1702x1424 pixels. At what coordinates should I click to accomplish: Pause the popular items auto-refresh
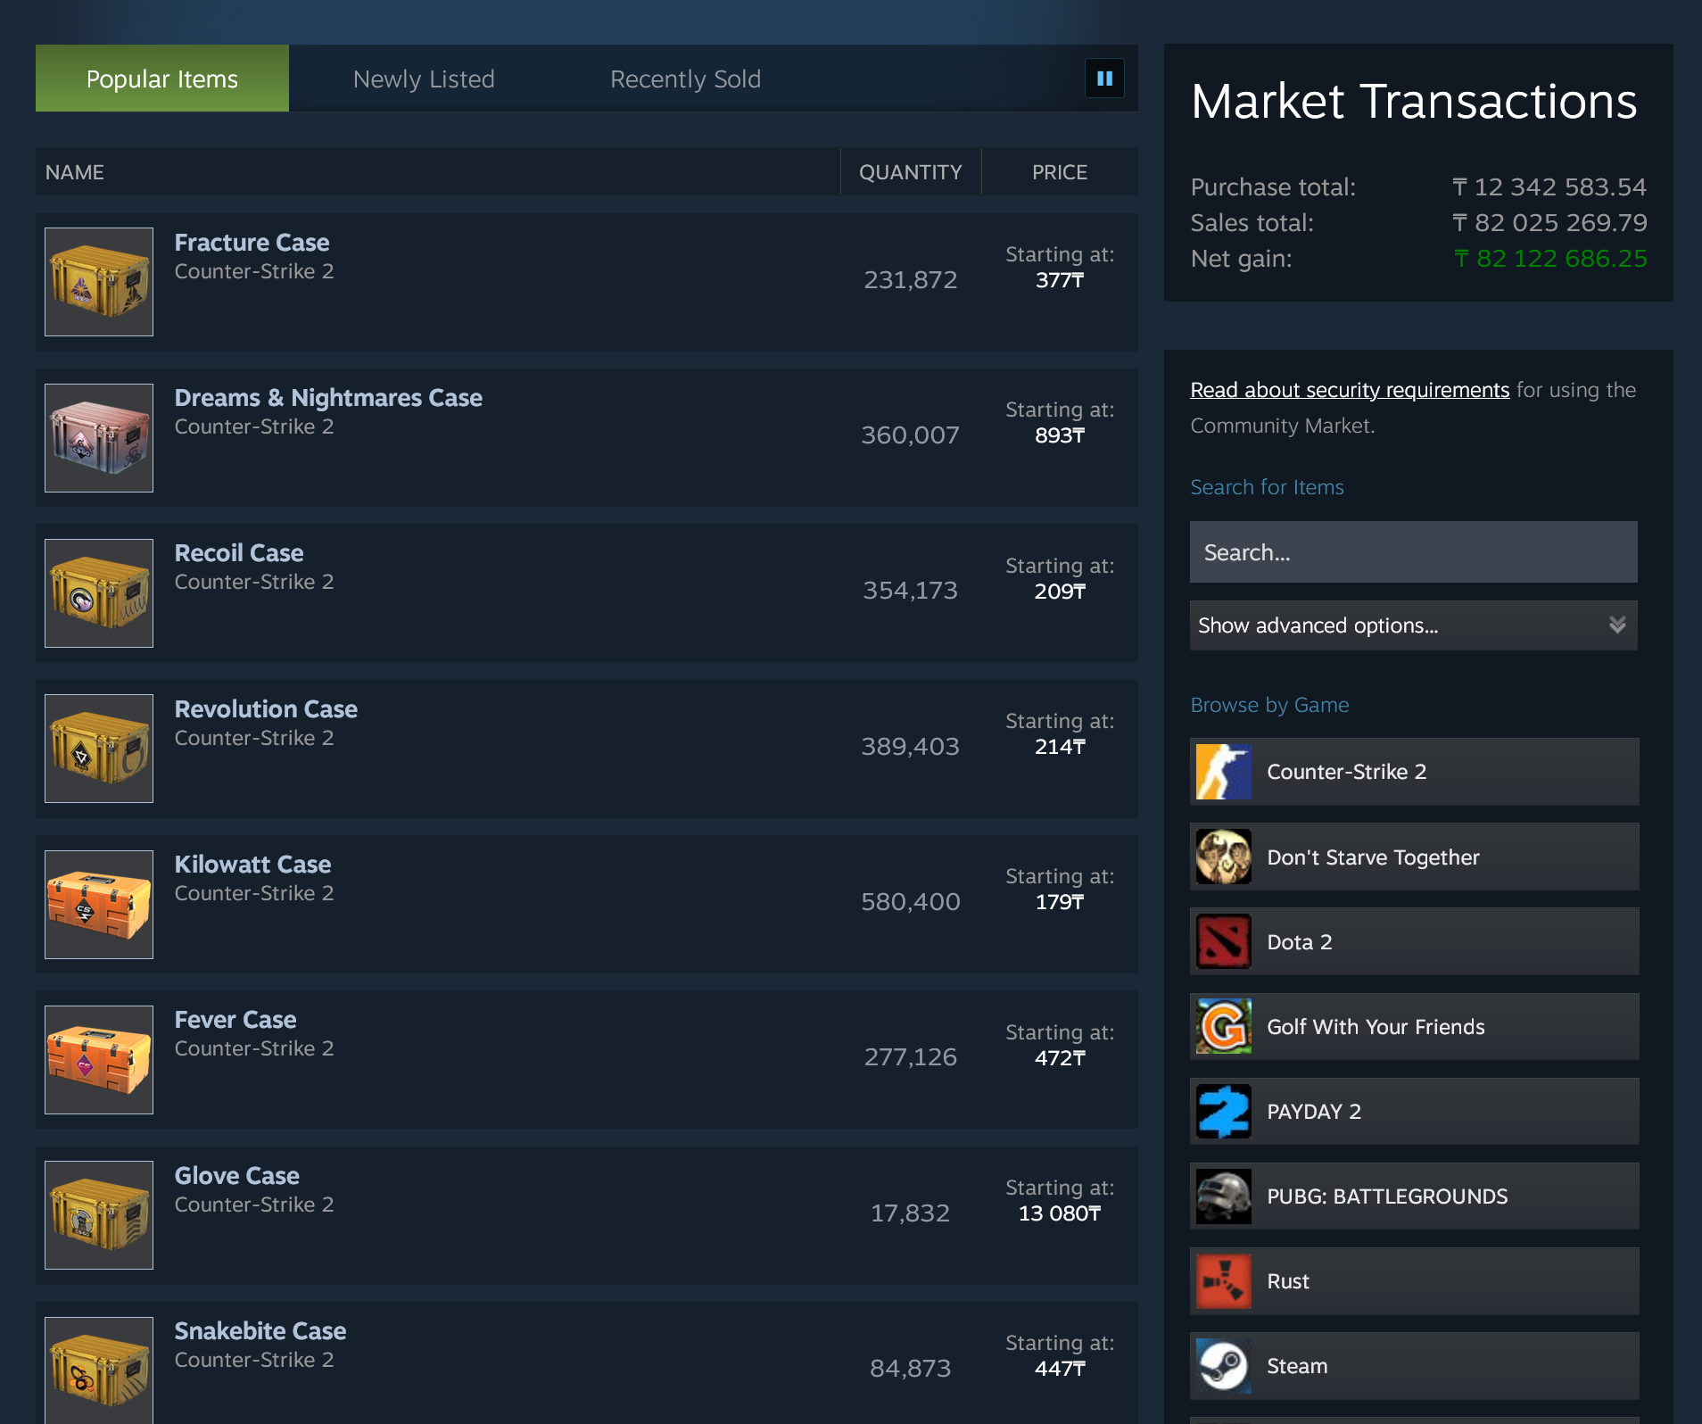click(x=1104, y=79)
